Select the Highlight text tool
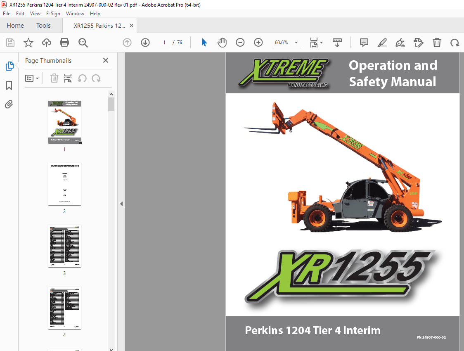 [x=382, y=43]
